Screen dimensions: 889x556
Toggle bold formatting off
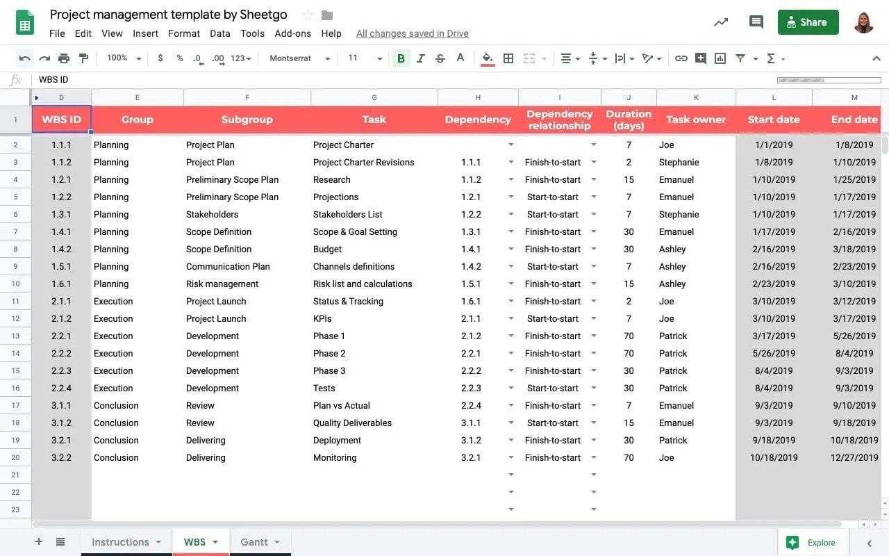pyautogui.click(x=401, y=58)
